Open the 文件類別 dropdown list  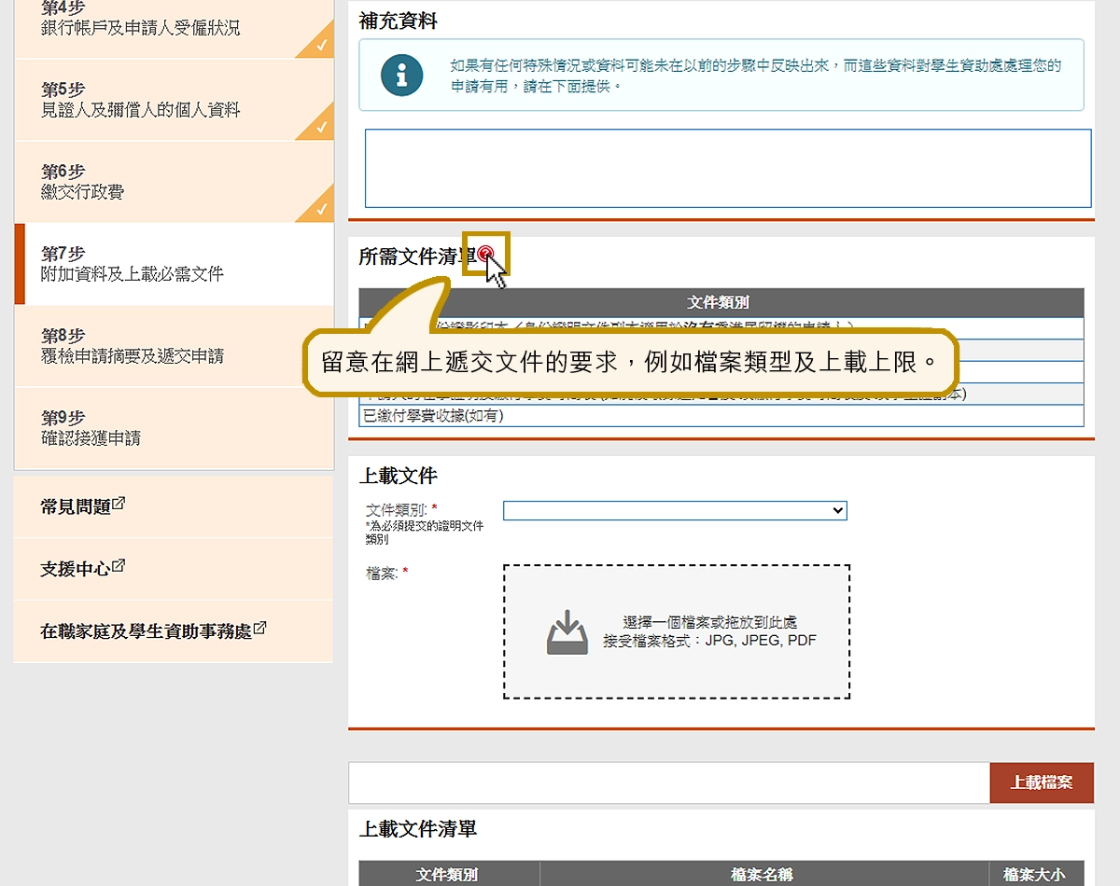(674, 510)
